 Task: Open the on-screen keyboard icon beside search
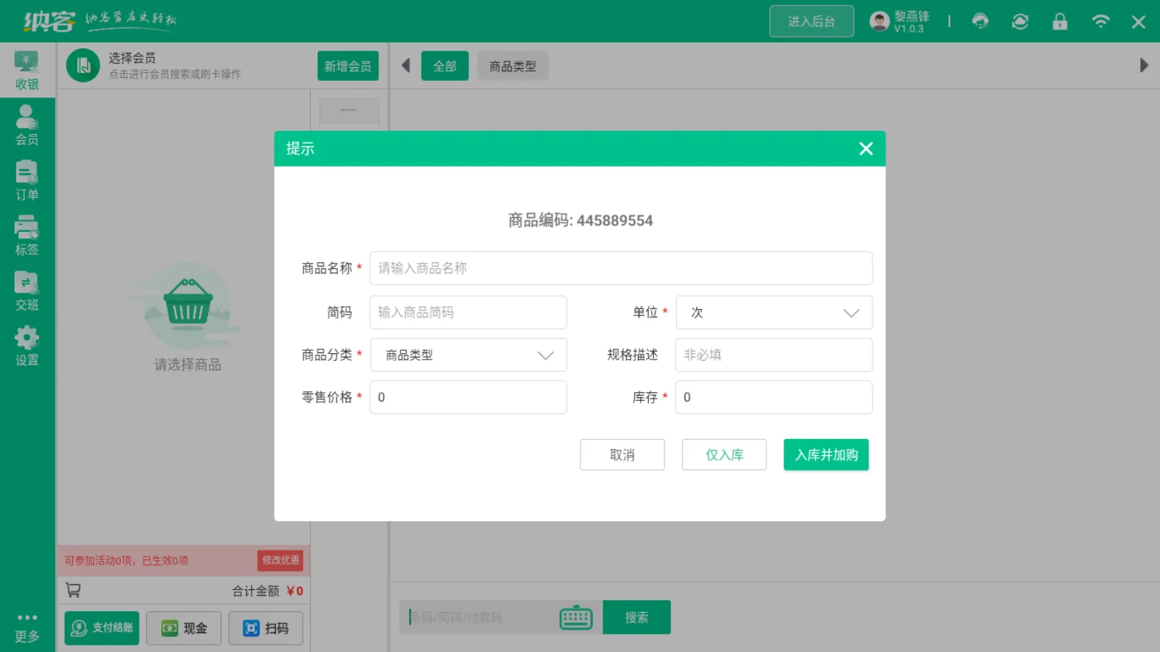tap(575, 617)
